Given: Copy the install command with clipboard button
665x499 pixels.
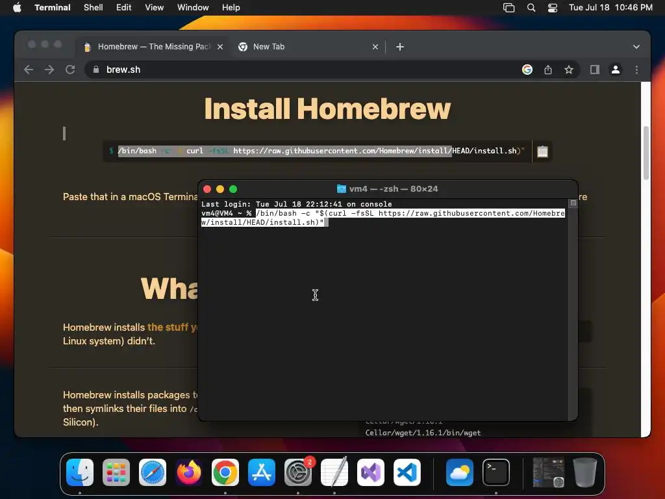Looking at the screenshot, I should pos(542,151).
